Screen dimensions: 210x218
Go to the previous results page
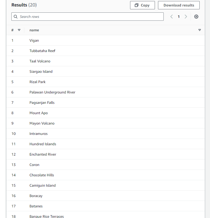pos(171,17)
